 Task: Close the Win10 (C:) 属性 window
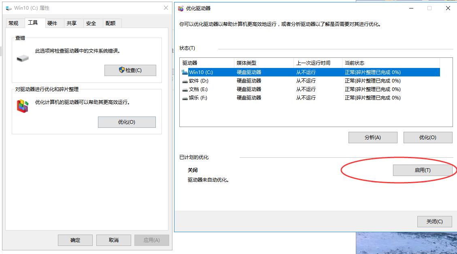[x=166, y=8]
